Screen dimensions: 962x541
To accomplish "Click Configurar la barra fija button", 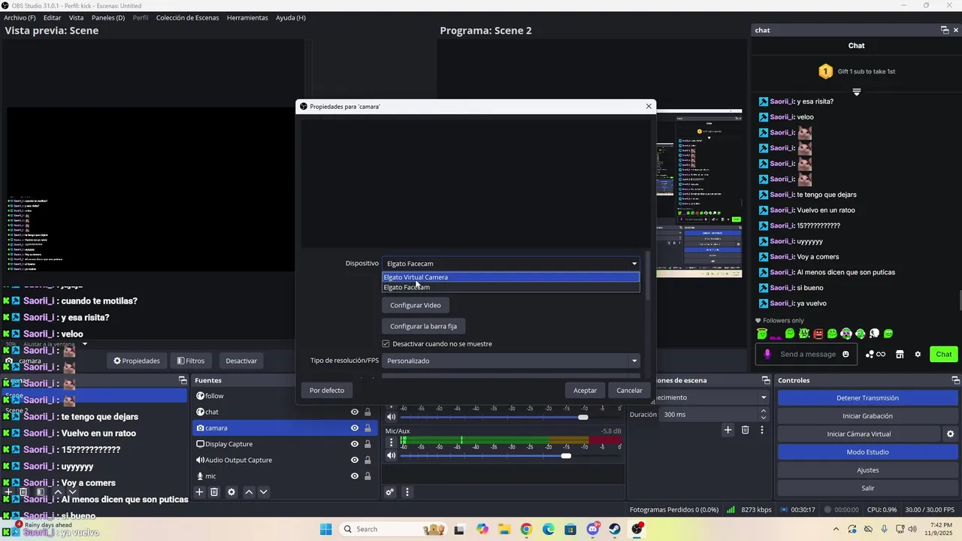I will [x=424, y=326].
